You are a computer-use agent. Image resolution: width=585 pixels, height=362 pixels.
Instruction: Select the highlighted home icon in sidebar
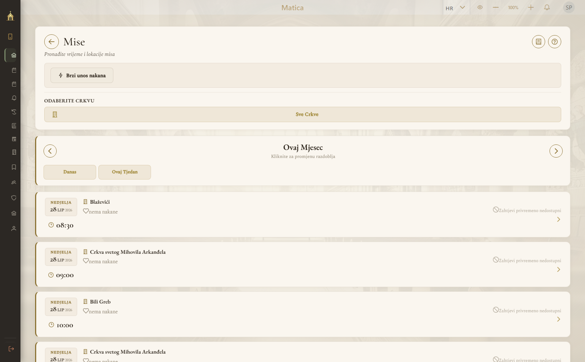pos(14,55)
